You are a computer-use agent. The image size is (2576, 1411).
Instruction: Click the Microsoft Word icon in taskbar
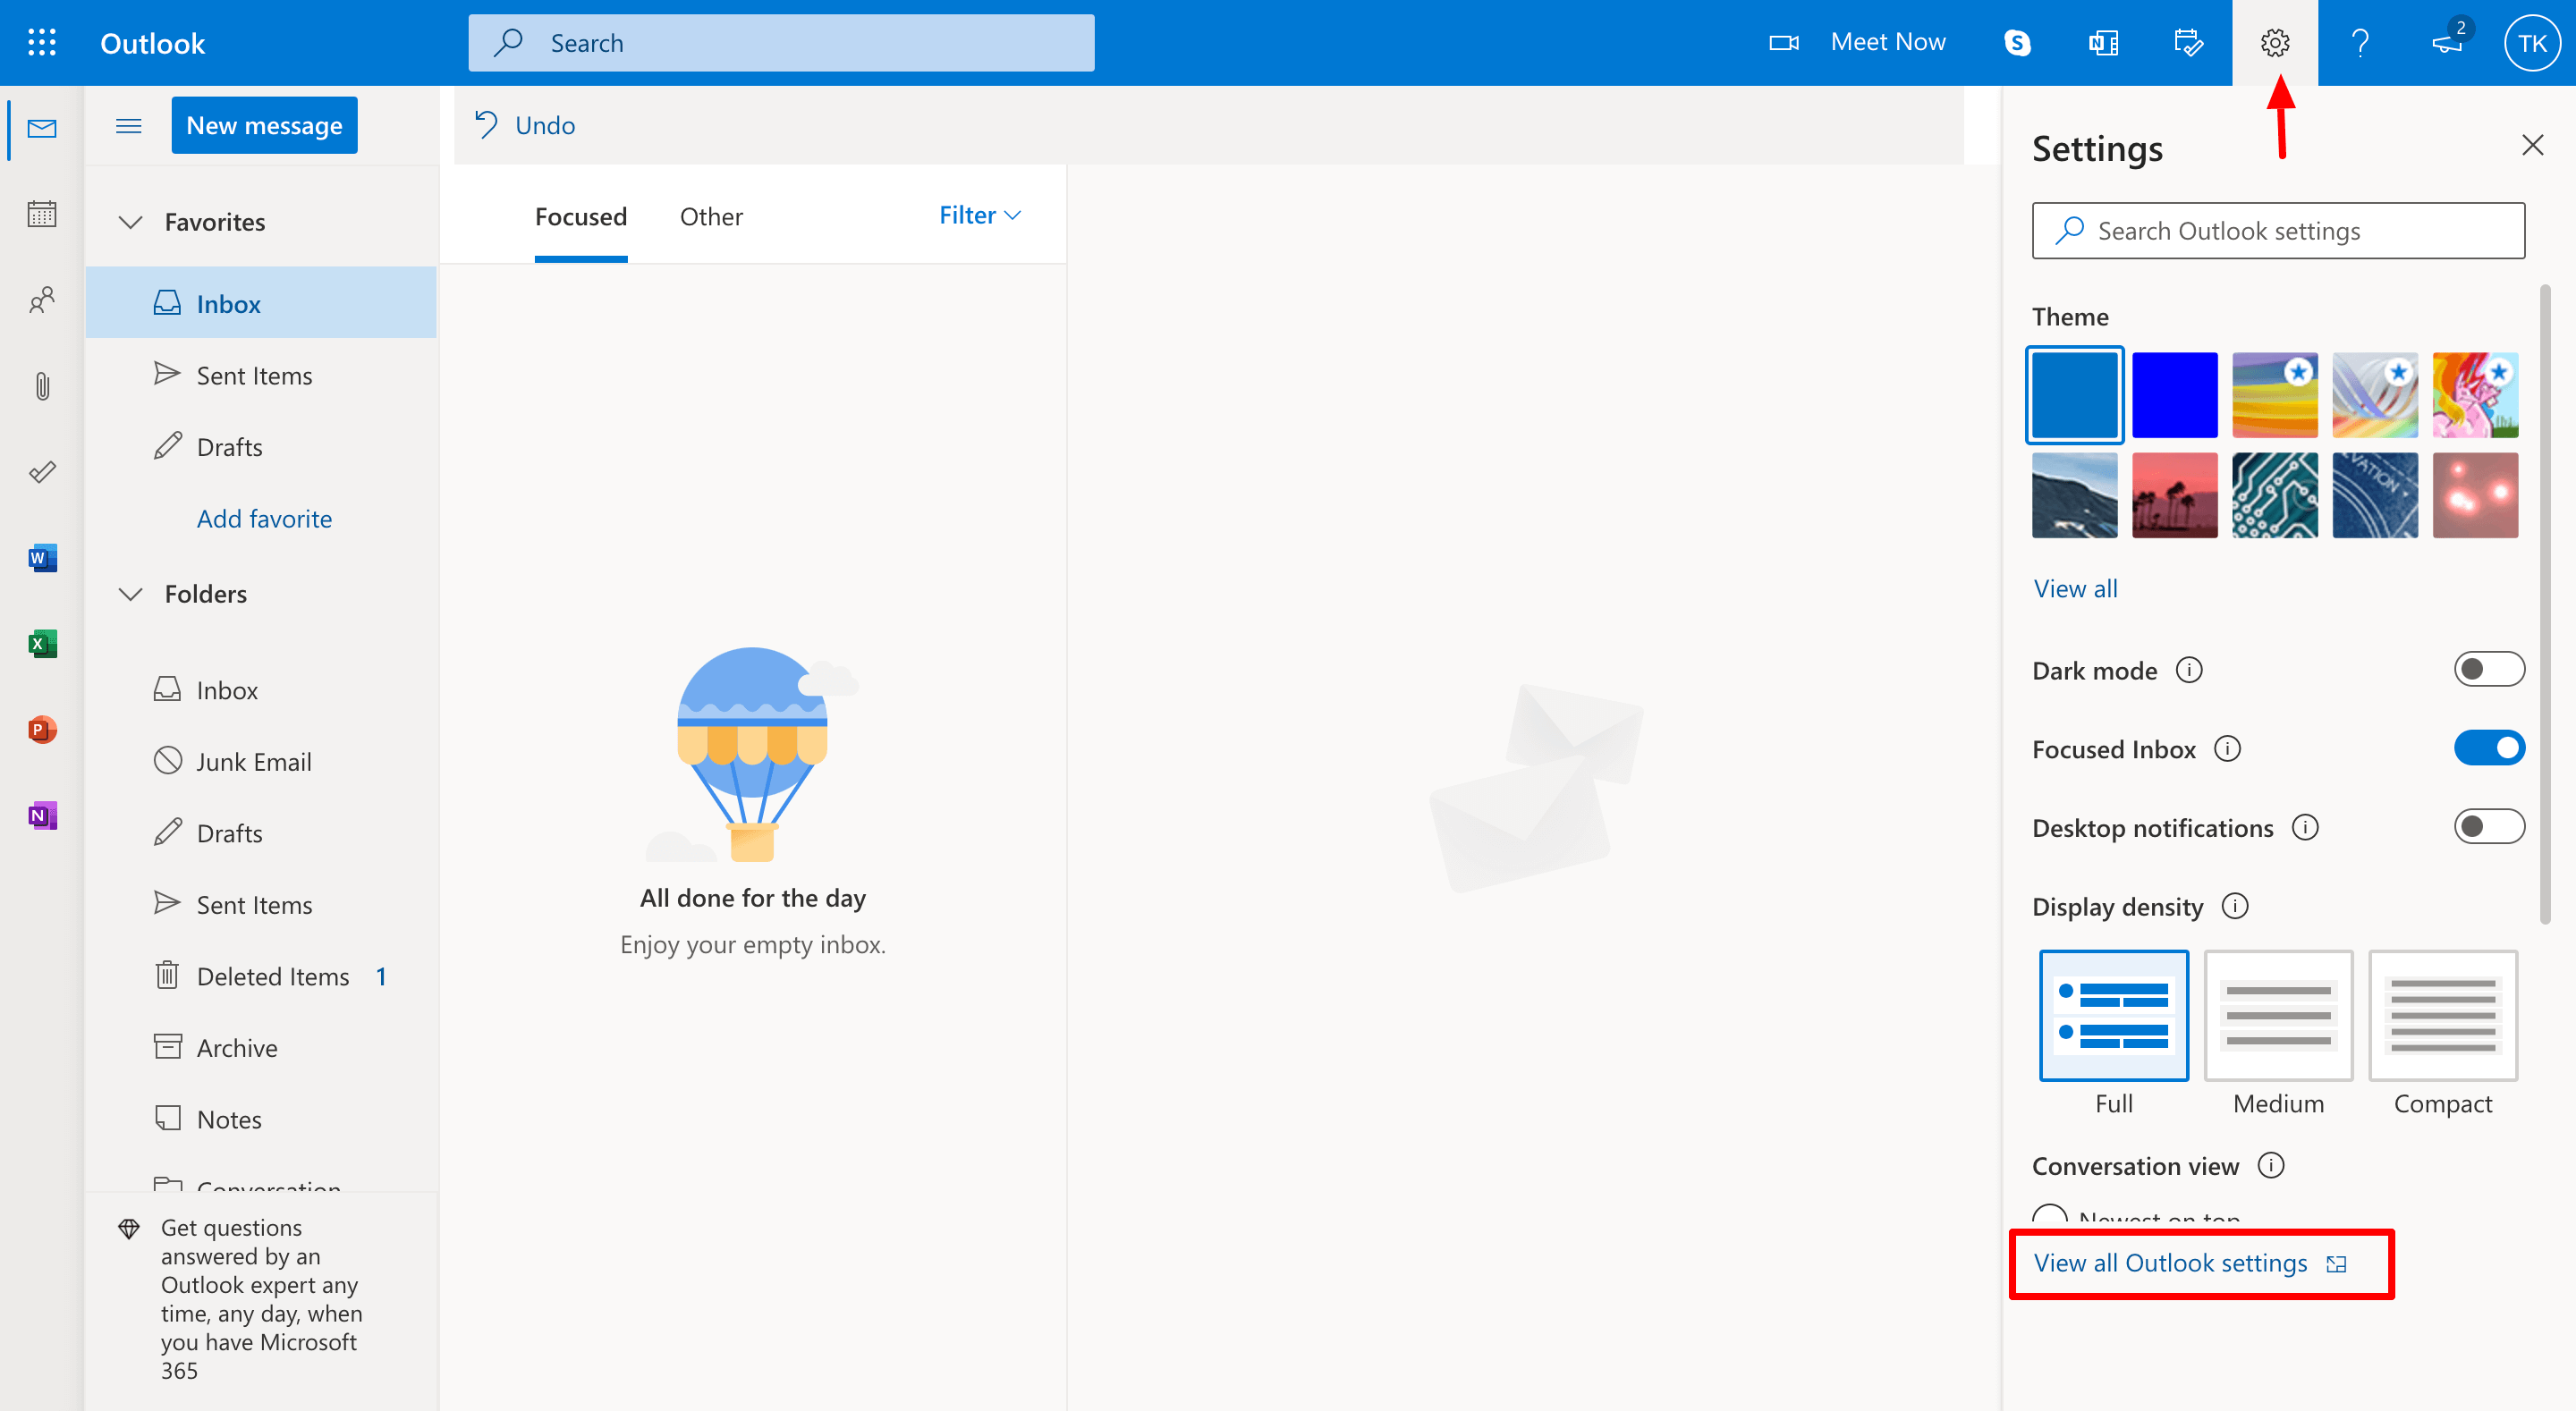click(x=42, y=558)
